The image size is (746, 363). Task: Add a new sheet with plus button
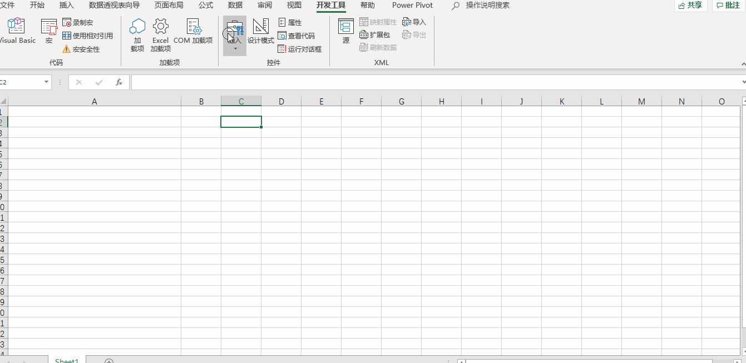109,361
